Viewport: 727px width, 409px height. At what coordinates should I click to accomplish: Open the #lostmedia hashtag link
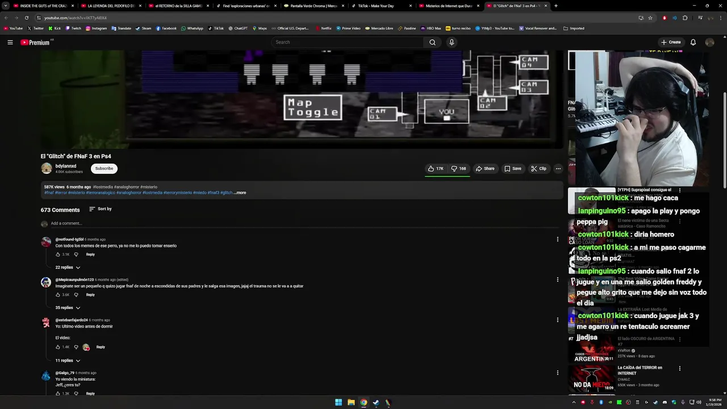click(103, 187)
